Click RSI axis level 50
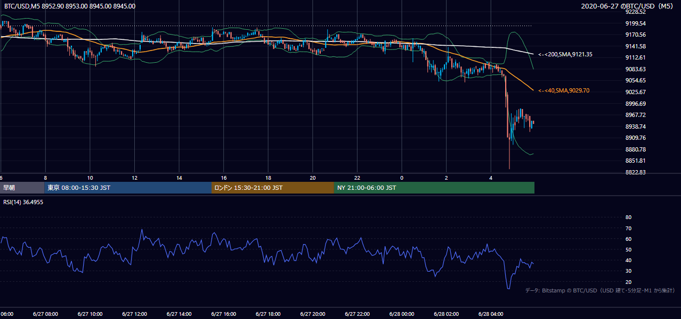 click(628, 249)
